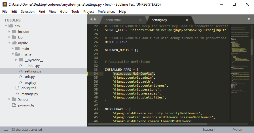Collapse the outer mysite folder
Image resolution: width=254 pixels, height=133 pixels.
pos(9,43)
